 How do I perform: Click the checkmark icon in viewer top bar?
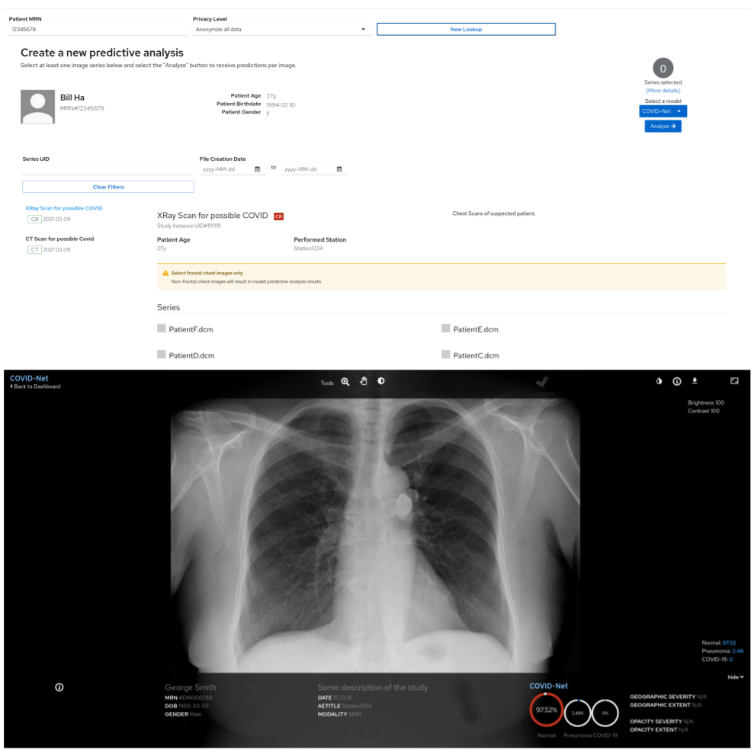[x=542, y=382]
